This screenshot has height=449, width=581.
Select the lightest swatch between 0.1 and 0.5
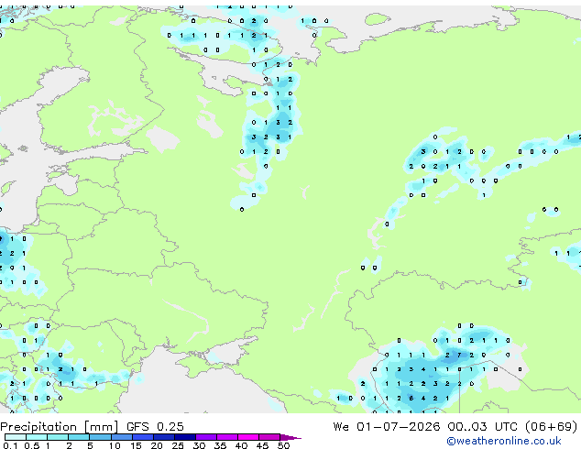pyautogui.click(x=16, y=437)
